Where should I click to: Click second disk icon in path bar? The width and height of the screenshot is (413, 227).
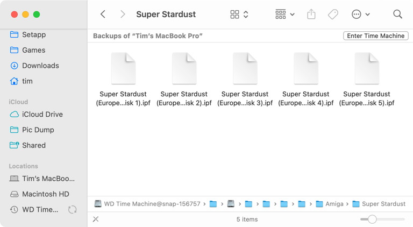pyautogui.click(x=231, y=204)
